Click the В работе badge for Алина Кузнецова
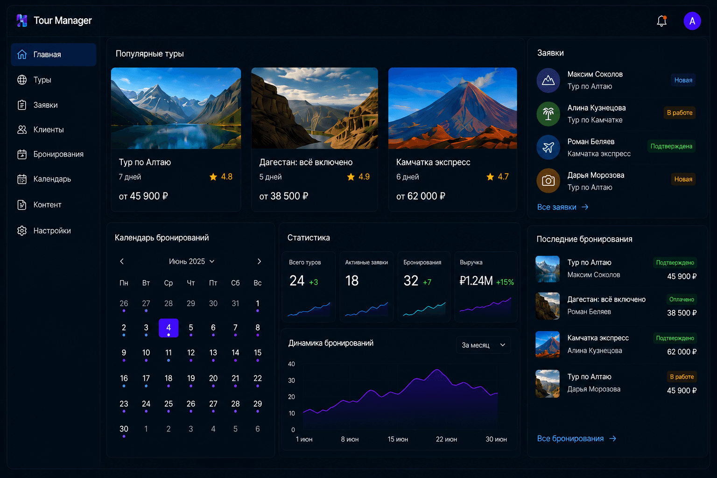Image resolution: width=717 pixels, height=478 pixels. [680, 113]
